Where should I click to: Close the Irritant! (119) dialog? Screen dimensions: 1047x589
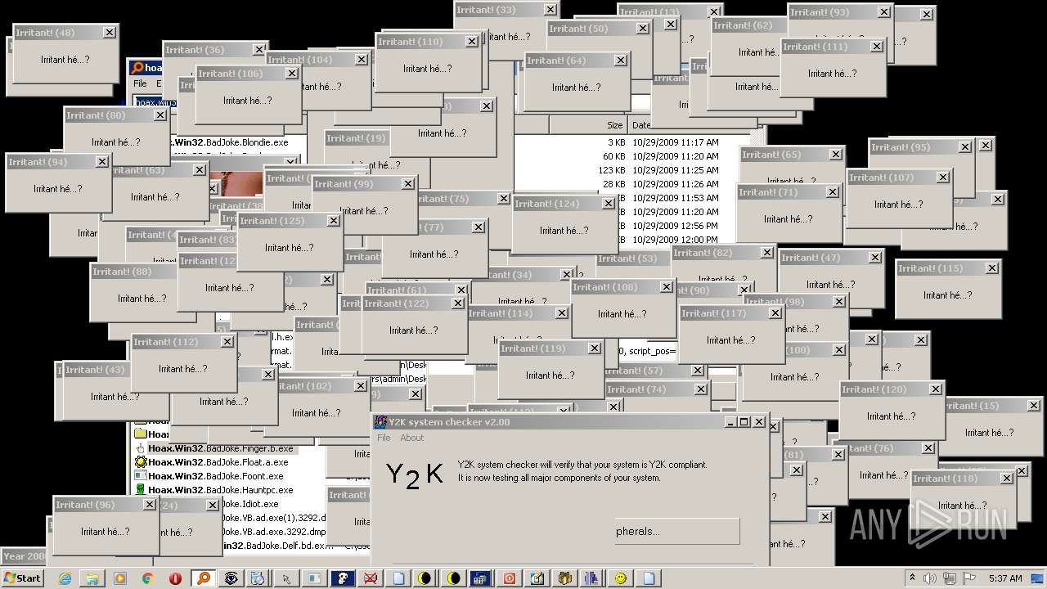tap(595, 348)
